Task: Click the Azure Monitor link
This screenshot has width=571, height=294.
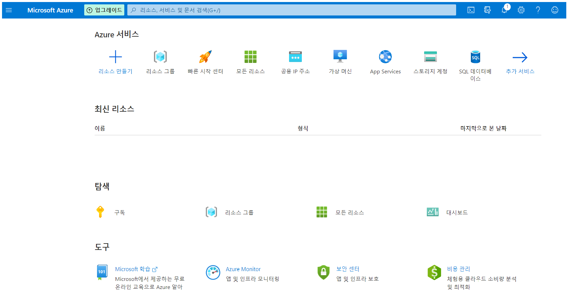Action: 243,269
